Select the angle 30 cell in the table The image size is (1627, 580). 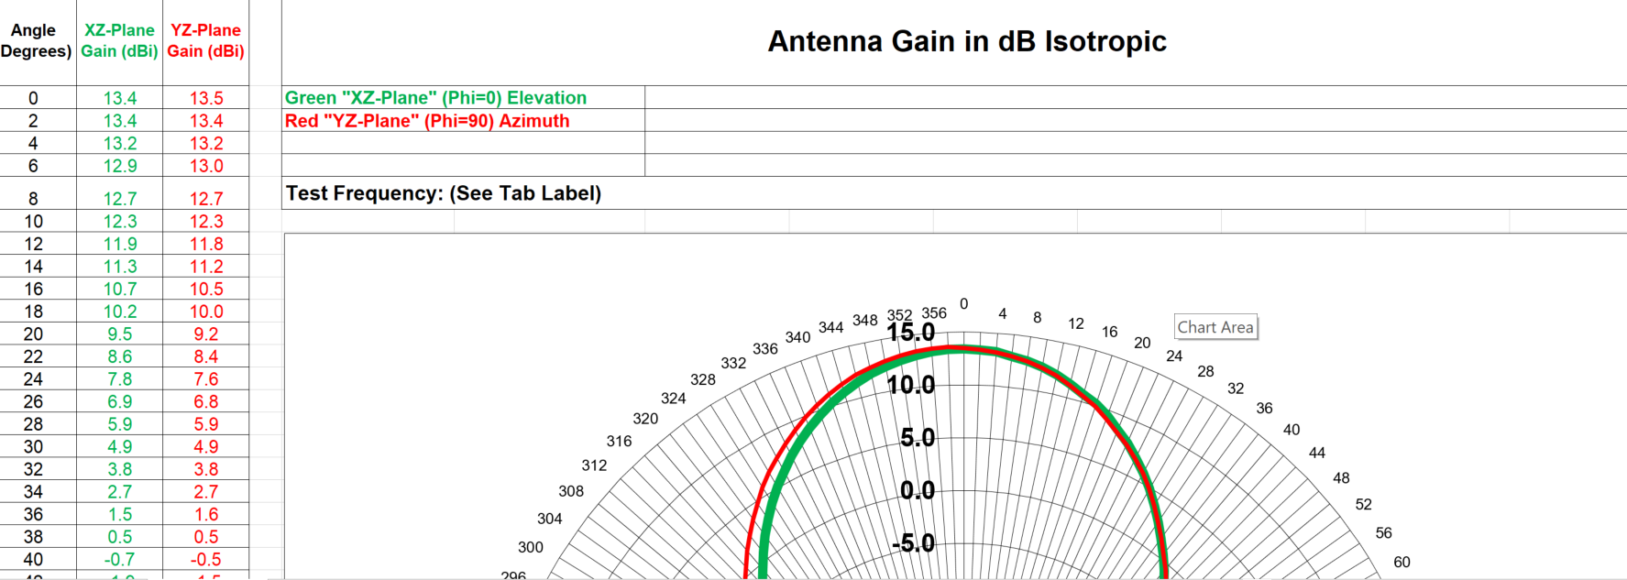[x=38, y=446]
